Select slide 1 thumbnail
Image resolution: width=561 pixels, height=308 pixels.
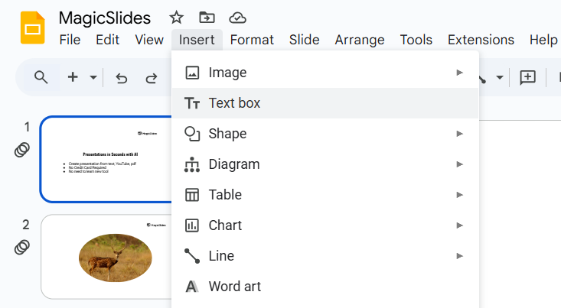point(107,159)
